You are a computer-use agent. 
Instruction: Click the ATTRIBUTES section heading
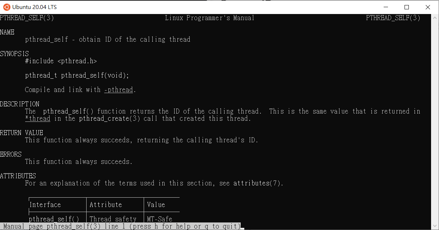click(x=18, y=176)
